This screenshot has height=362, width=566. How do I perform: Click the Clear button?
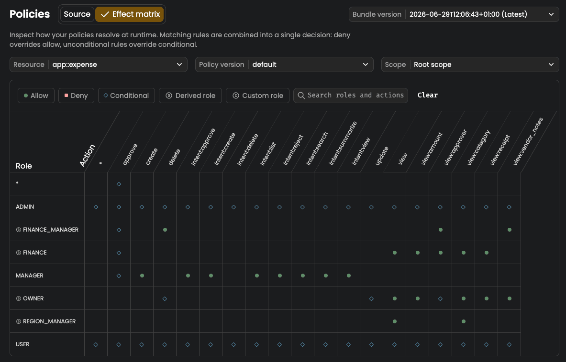click(x=427, y=95)
